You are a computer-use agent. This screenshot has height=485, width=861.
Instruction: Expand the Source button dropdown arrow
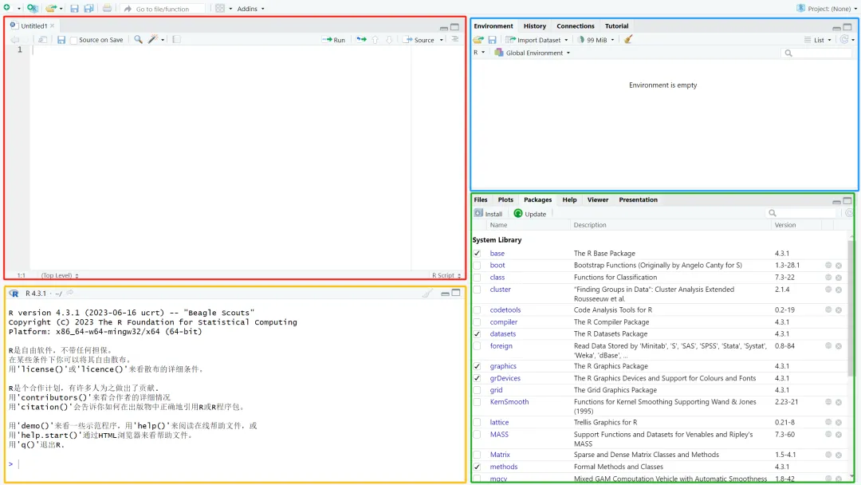[x=442, y=40]
